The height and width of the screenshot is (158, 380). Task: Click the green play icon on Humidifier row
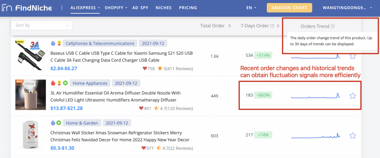(x=65, y=83)
